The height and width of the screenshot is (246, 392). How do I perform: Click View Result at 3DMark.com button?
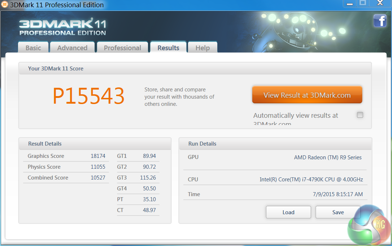coord(307,95)
